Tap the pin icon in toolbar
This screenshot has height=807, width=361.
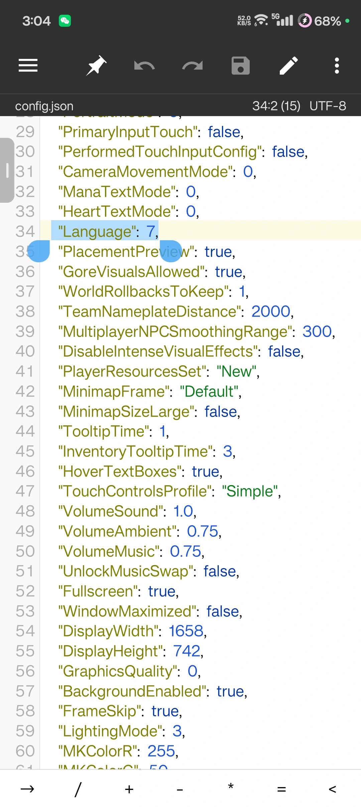click(x=96, y=66)
